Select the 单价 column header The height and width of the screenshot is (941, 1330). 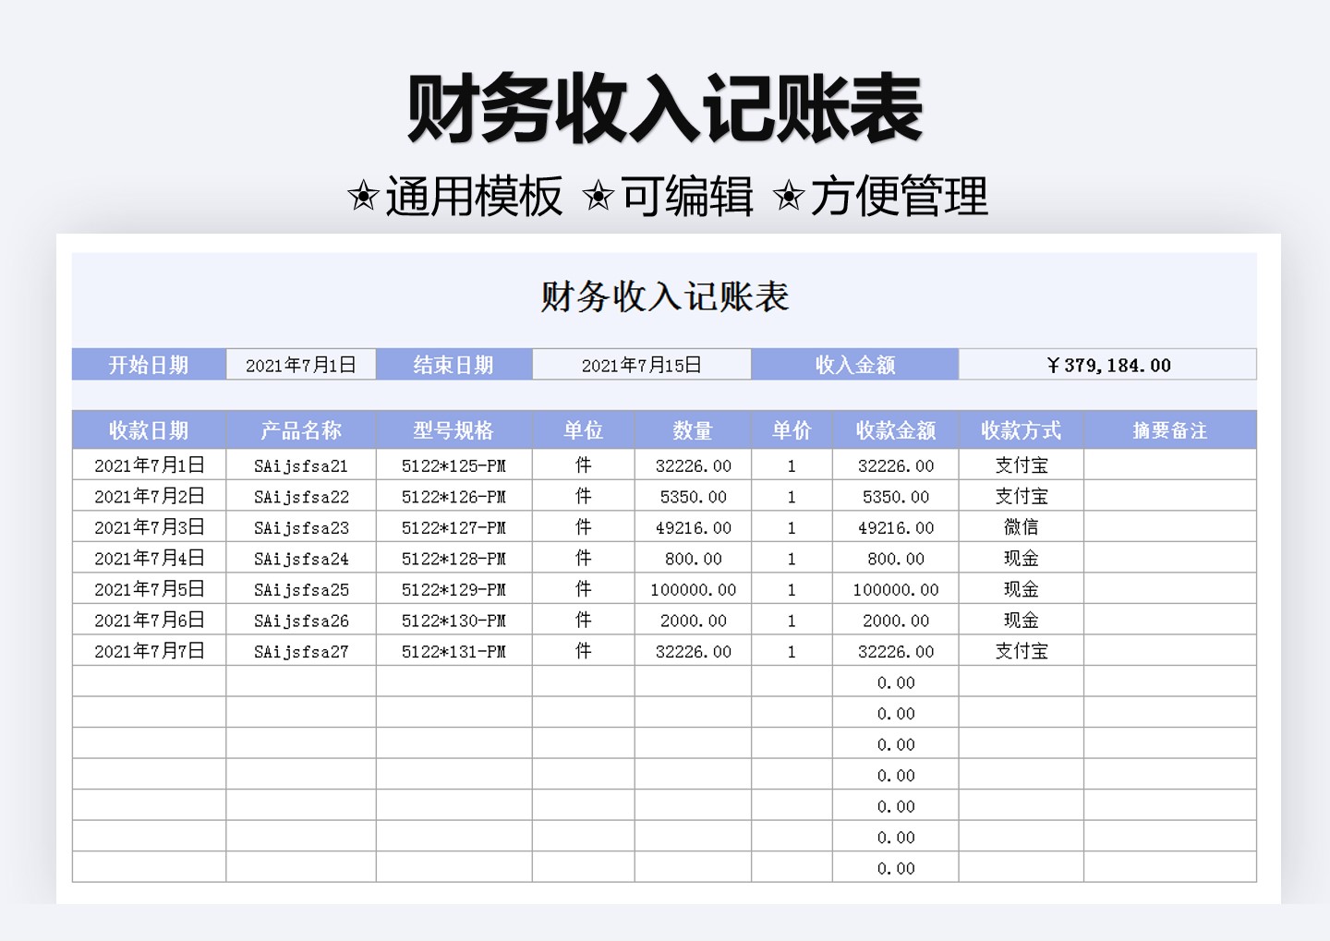click(791, 429)
